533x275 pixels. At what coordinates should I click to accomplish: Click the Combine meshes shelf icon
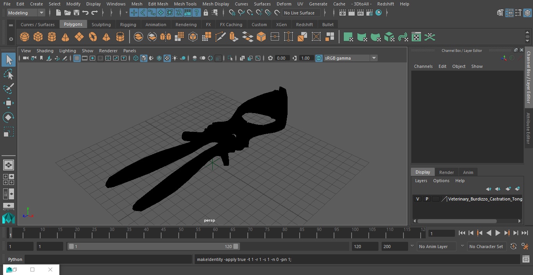(x=139, y=37)
